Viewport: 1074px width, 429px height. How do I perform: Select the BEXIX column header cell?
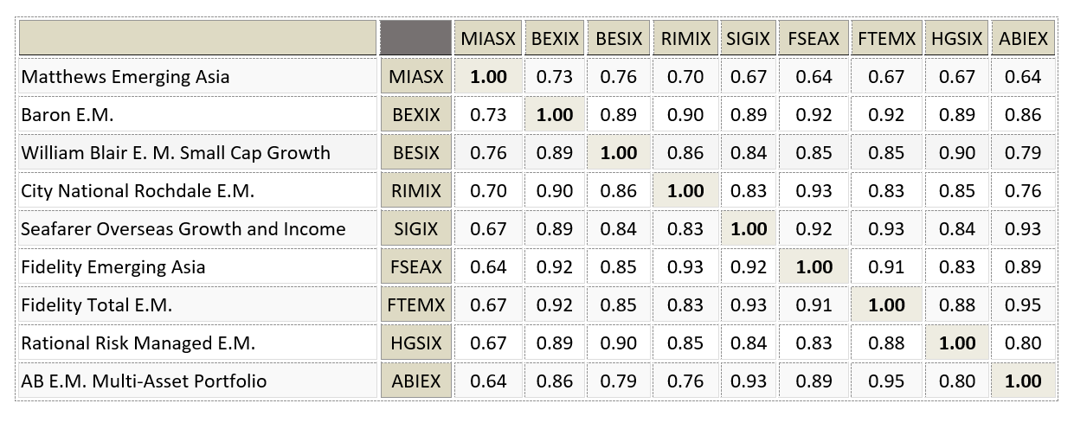point(553,38)
